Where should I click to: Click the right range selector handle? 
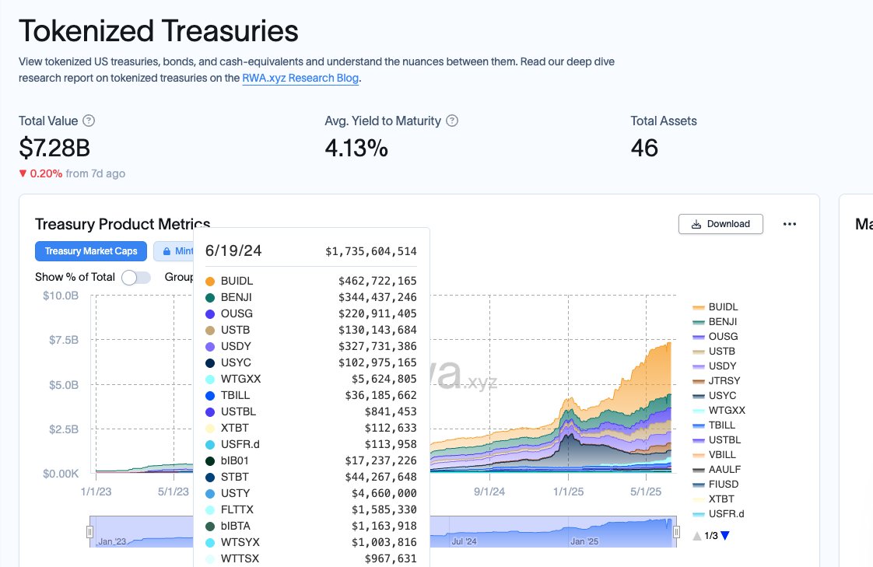click(x=676, y=532)
